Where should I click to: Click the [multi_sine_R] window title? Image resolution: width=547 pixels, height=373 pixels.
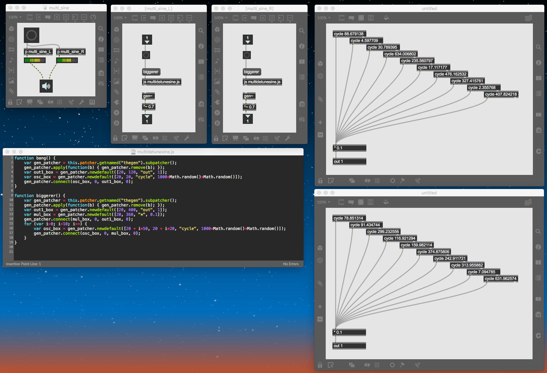coord(259,8)
